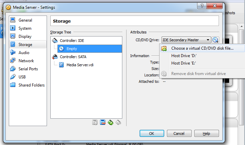Image resolution: width=245 pixels, height=145 pixels.
Task: Confirm settings with the OK button
Action: [x=152, y=134]
